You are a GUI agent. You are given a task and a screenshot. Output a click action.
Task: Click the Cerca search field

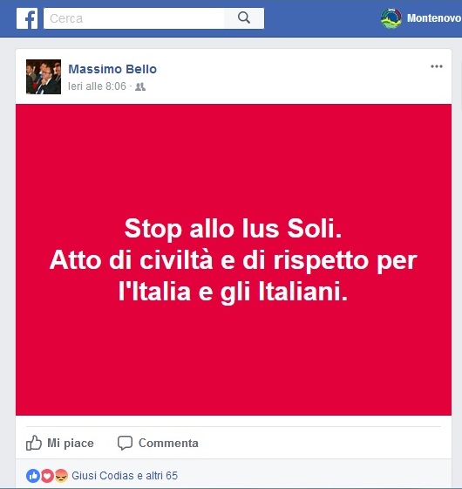tap(134, 18)
